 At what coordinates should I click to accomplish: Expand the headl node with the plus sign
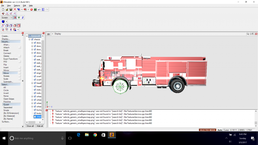32,83
